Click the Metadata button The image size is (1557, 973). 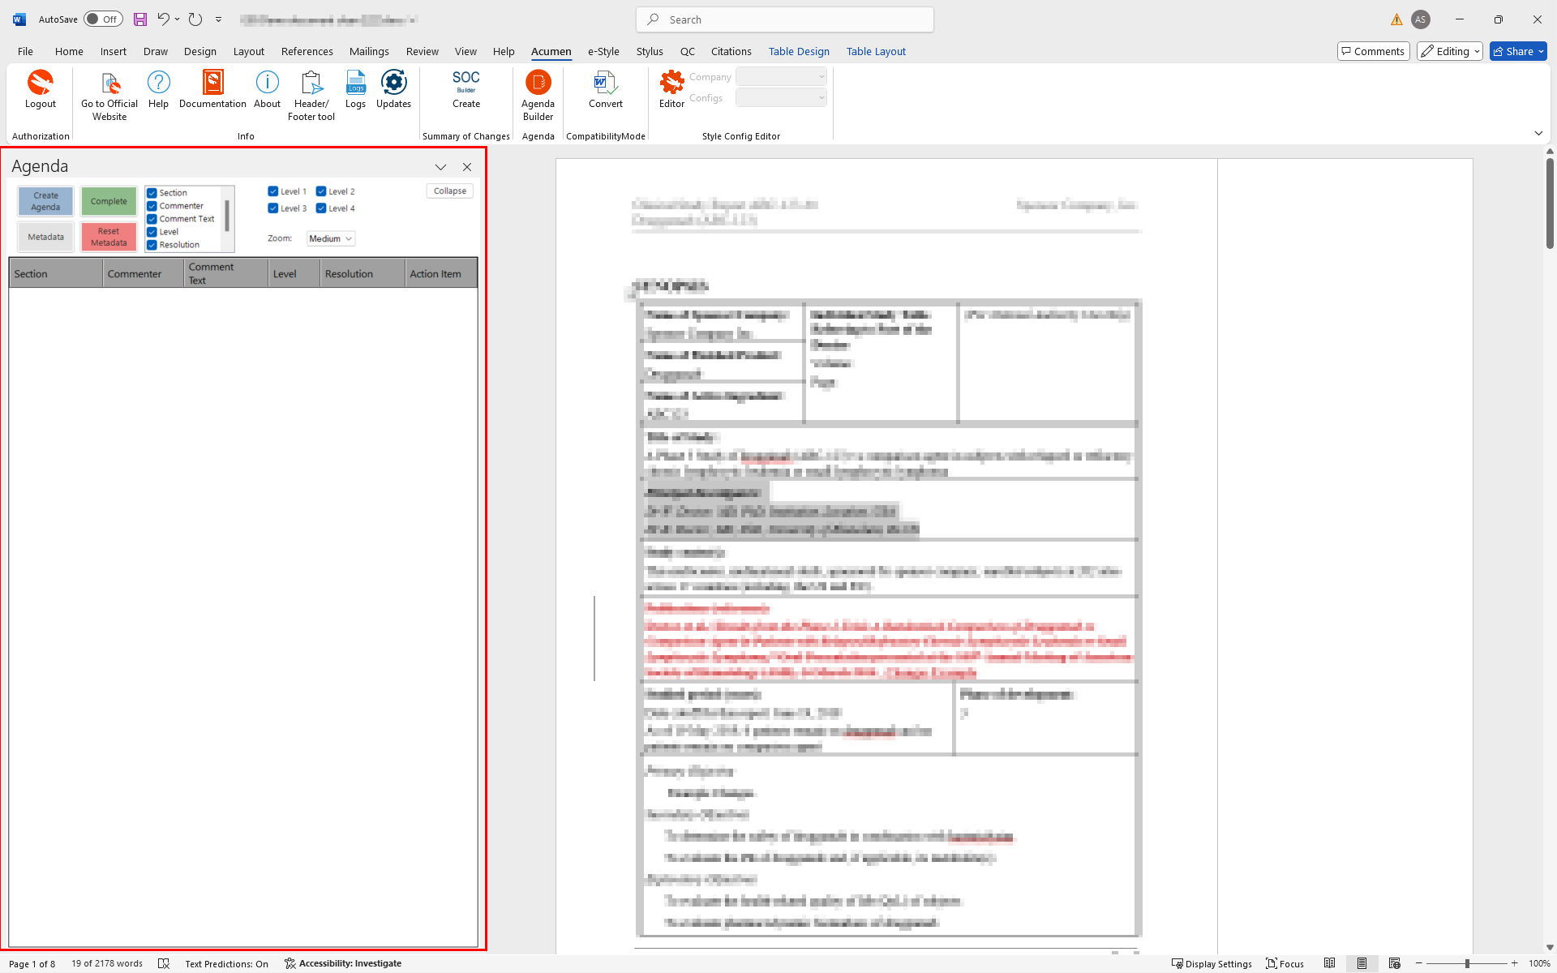pyautogui.click(x=45, y=237)
